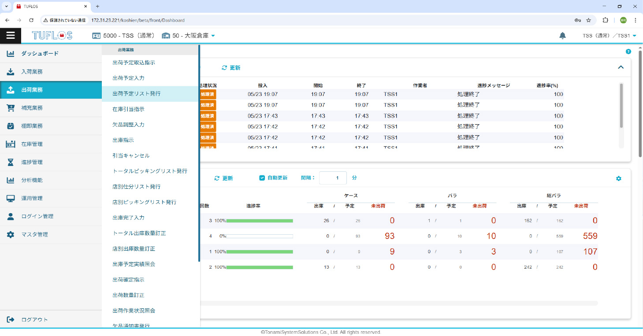Click 更新 next to 自動更新
Screen dimensions: 643x336
coord(223,178)
